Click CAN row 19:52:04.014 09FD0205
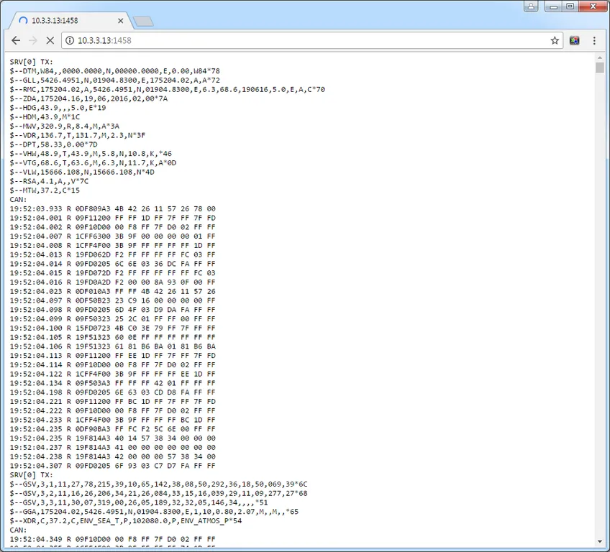Screen dimensions: 610x552 tap(112, 264)
